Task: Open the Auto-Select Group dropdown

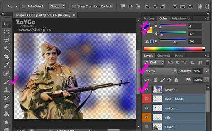Action: [57, 6]
